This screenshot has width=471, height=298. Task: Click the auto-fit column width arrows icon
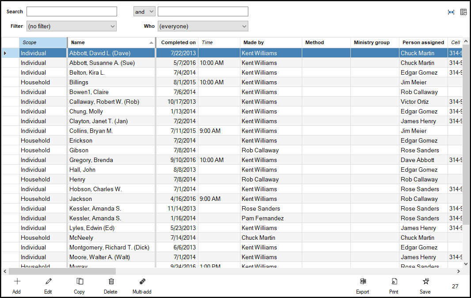tap(451, 12)
